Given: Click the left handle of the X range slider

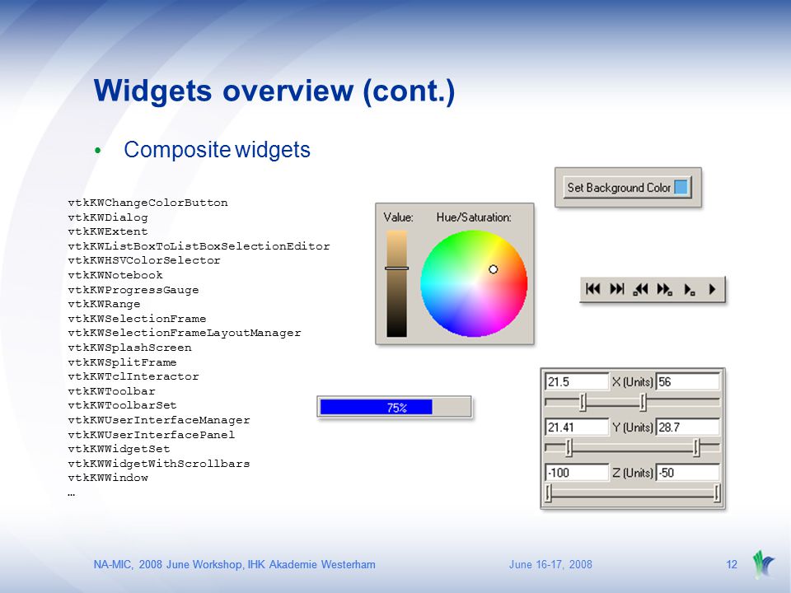Looking at the screenshot, I should point(583,402).
